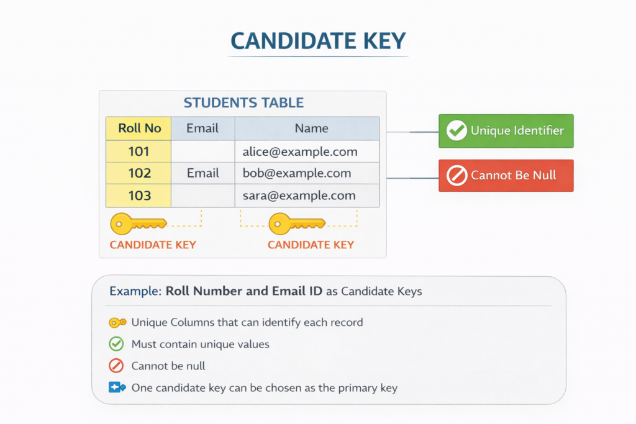Click the left golden key icon

coord(137,223)
